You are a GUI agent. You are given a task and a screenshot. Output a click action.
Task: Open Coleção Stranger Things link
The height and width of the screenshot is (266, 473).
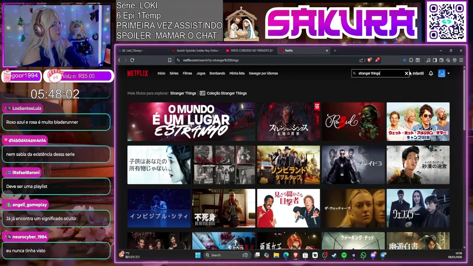[223, 93]
